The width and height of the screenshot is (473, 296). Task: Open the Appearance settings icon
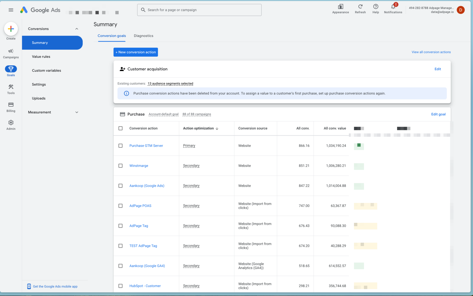[x=341, y=7]
